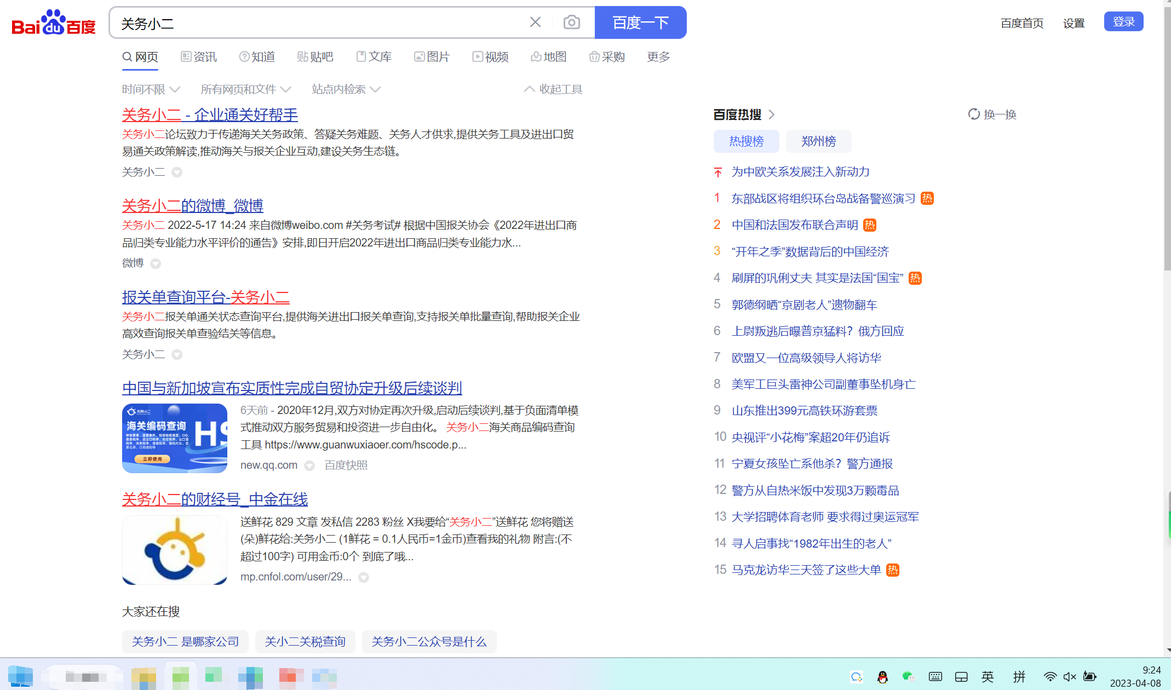Viewport: 1171px width, 690px height.
Task: Click muted volume tray icon
Action: pos(1069,677)
